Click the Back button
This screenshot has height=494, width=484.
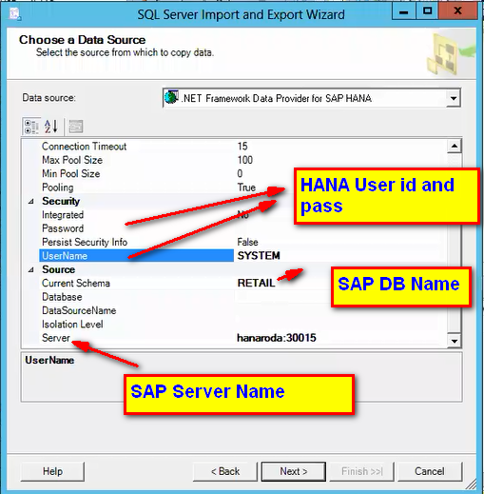click(x=225, y=471)
